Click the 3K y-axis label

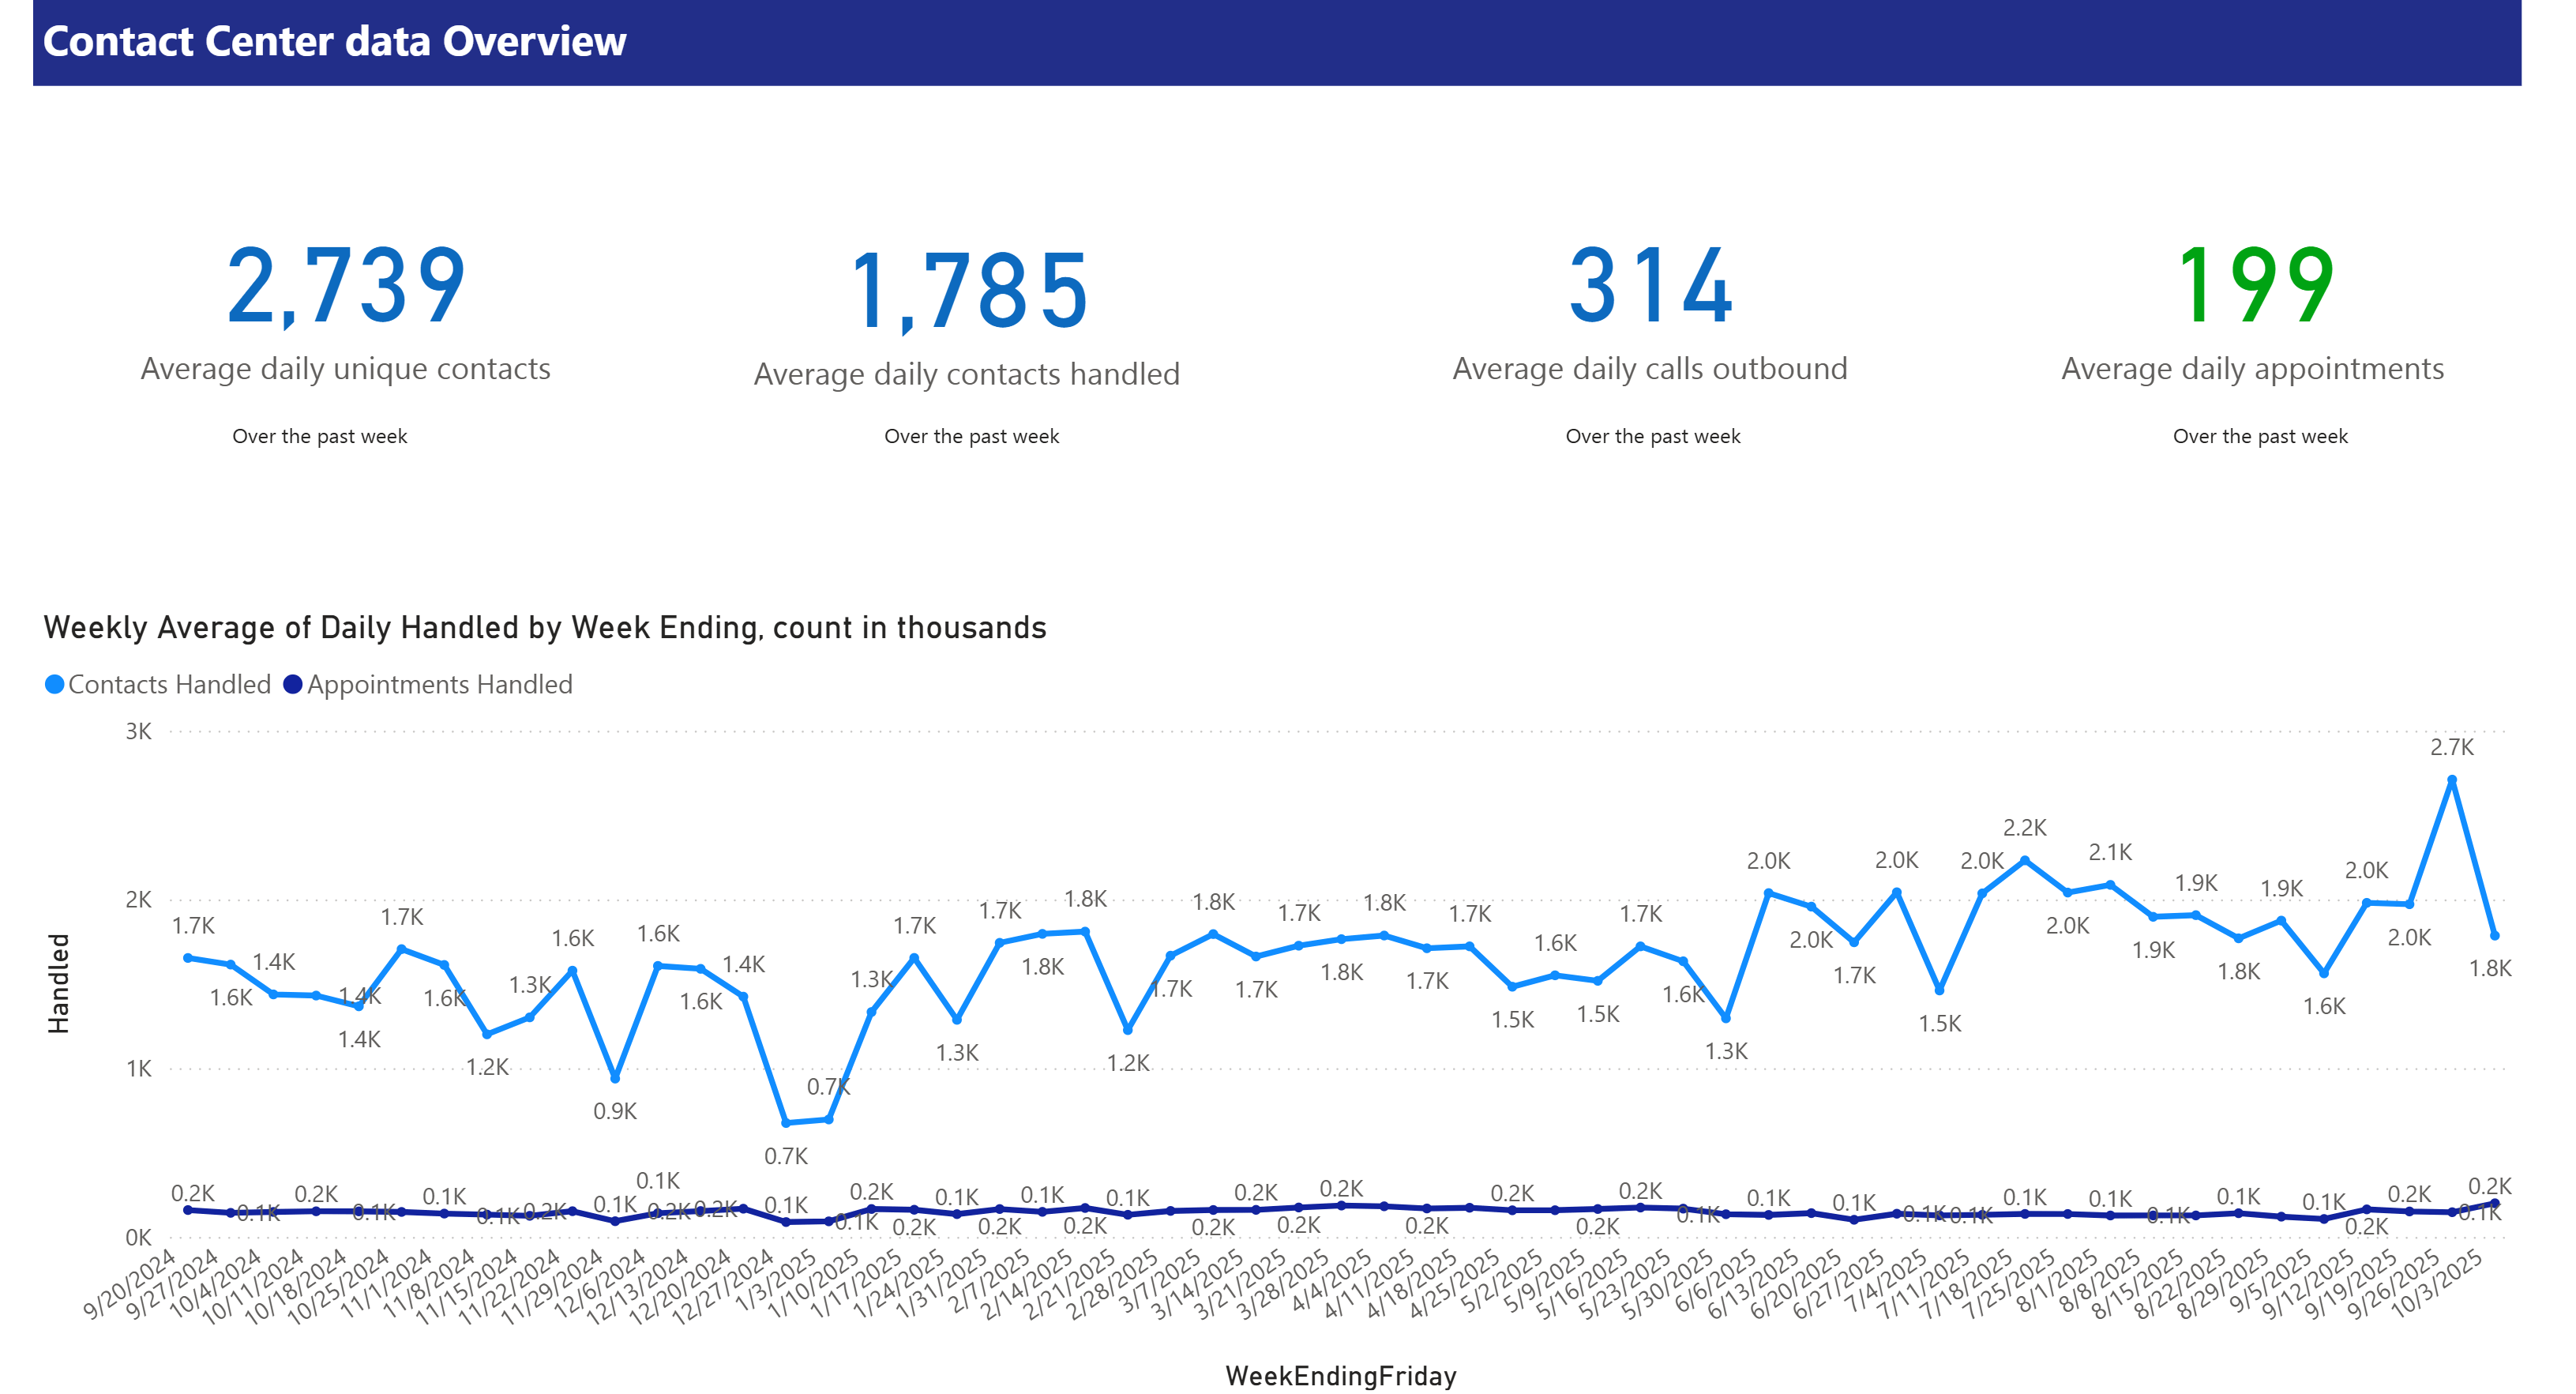(139, 731)
